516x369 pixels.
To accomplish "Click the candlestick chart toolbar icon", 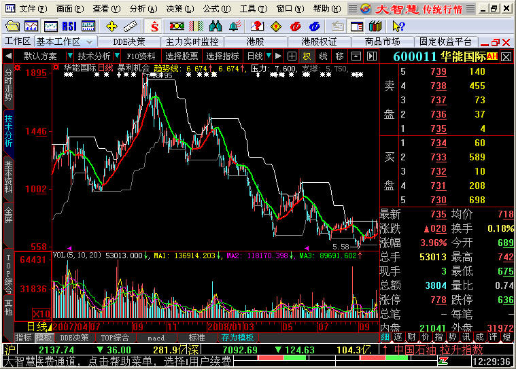I will coord(51,26).
